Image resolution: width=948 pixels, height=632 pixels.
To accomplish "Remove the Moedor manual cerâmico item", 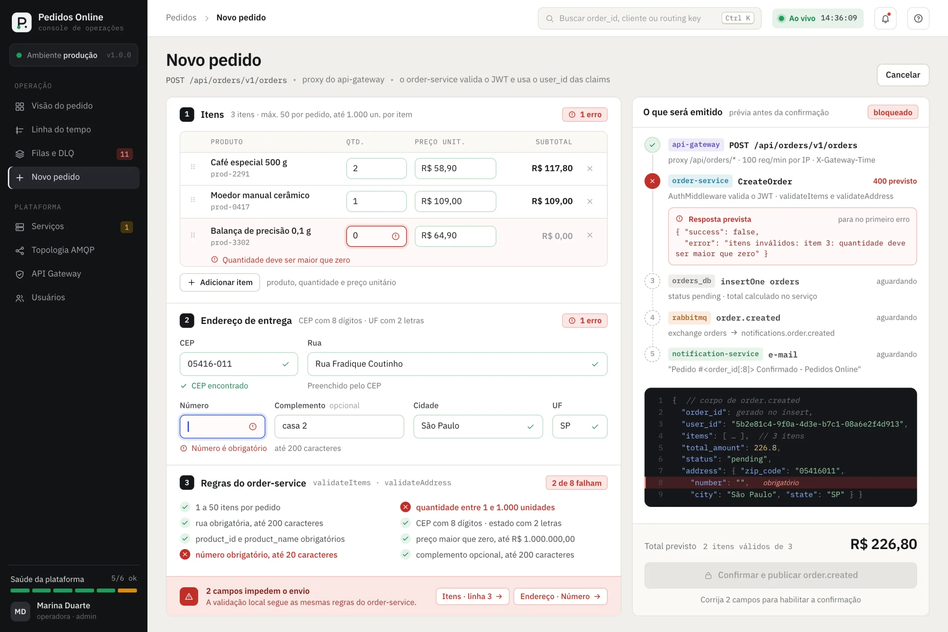I will click(x=590, y=201).
